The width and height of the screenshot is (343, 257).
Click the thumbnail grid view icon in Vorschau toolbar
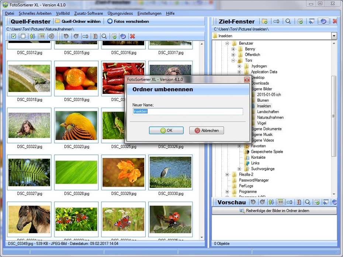280,202
